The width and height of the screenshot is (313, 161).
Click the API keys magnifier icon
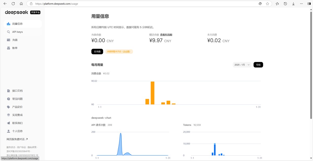click(8, 32)
